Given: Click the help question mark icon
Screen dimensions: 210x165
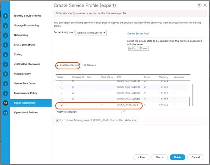Looking at the screenshot, I should click(x=199, y=5).
